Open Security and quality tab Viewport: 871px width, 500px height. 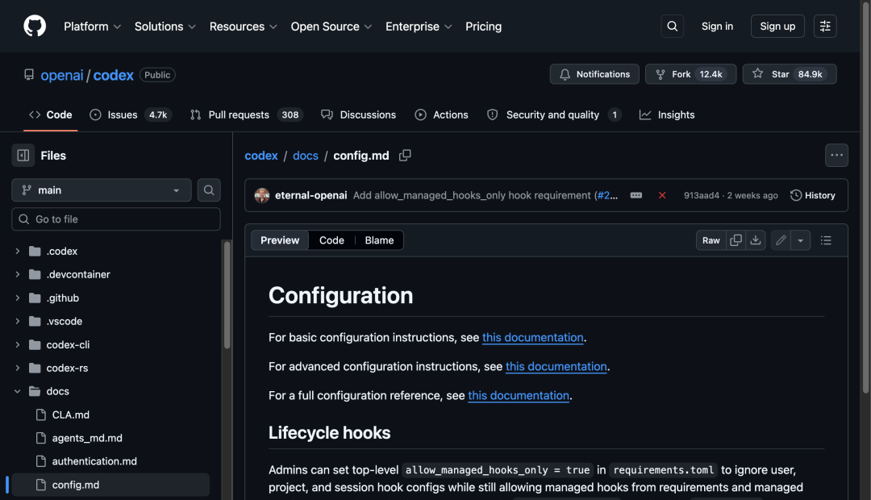click(x=554, y=115)
